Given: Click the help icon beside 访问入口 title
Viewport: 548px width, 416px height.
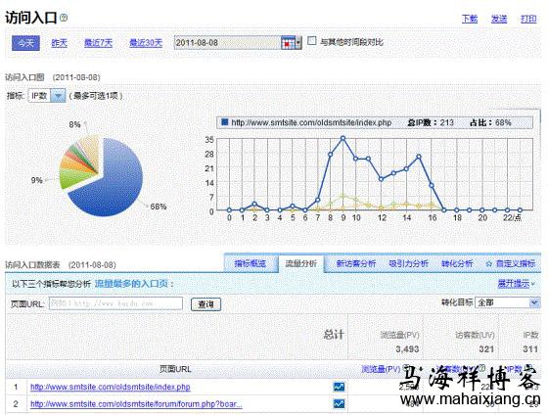Looking at the screenshot, I should (x=64, y=18).
